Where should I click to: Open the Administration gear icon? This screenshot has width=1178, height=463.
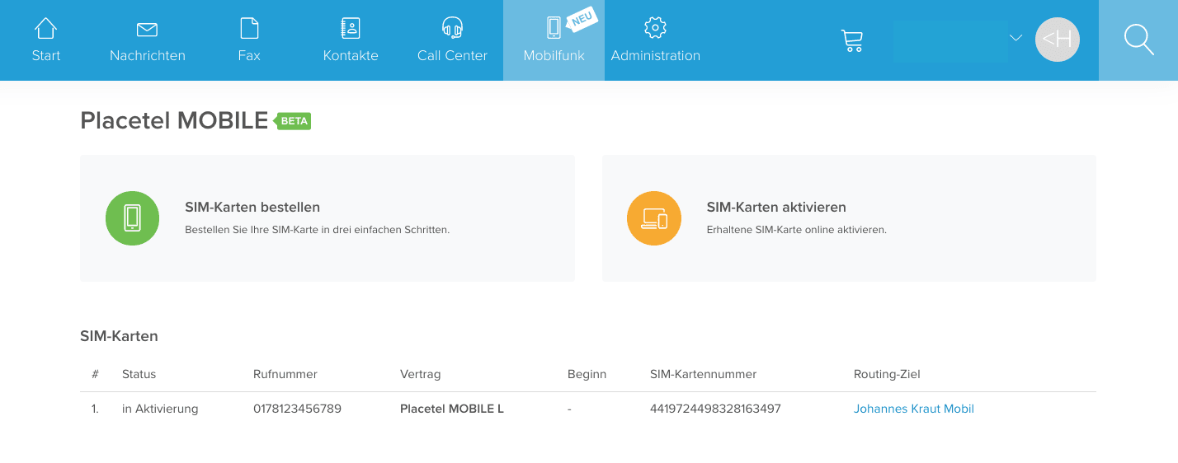(655, 27)
